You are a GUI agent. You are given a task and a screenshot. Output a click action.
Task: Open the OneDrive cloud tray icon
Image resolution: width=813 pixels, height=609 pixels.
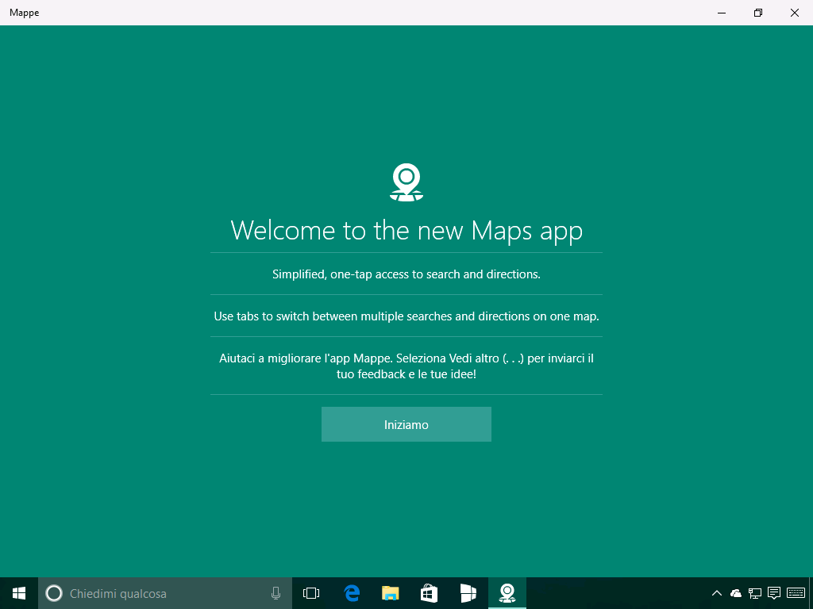coord(736,593)
